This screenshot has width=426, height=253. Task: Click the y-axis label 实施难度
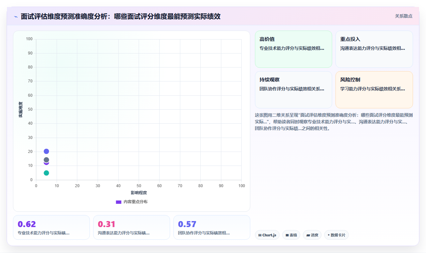pyautogui.click(x=21, y=110)
